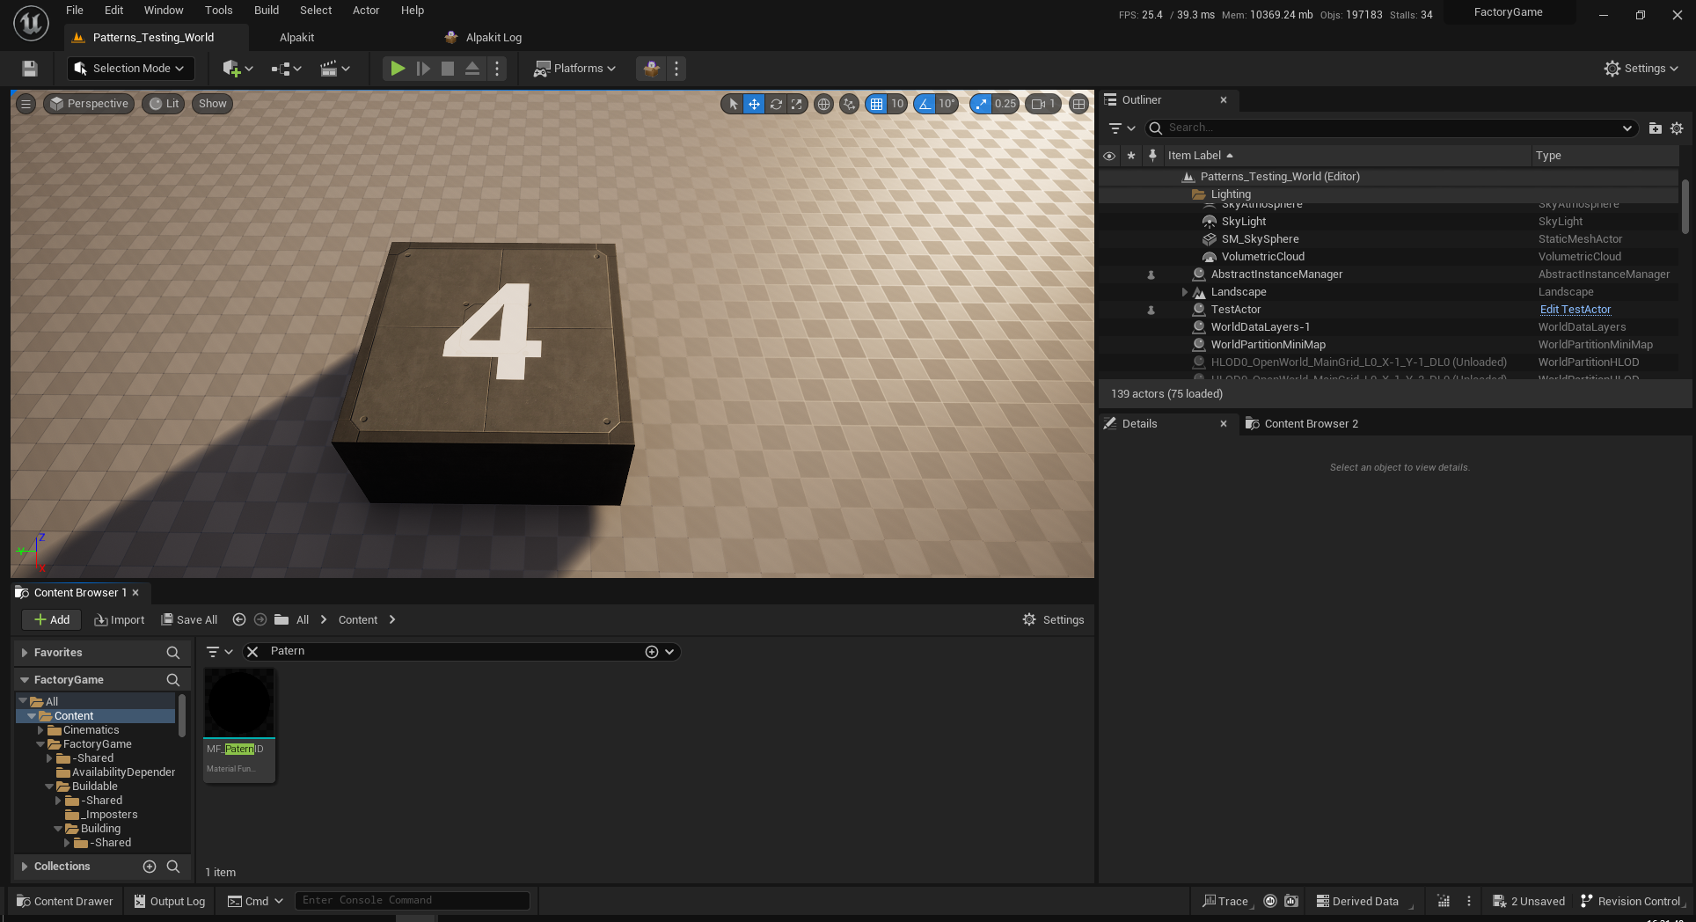The width and height of the screenshot is (1696, 922).
Task: Open the Platforms dropdown
Action: (574, 69)
